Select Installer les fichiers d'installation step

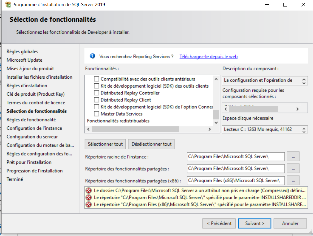coord(39,77)
